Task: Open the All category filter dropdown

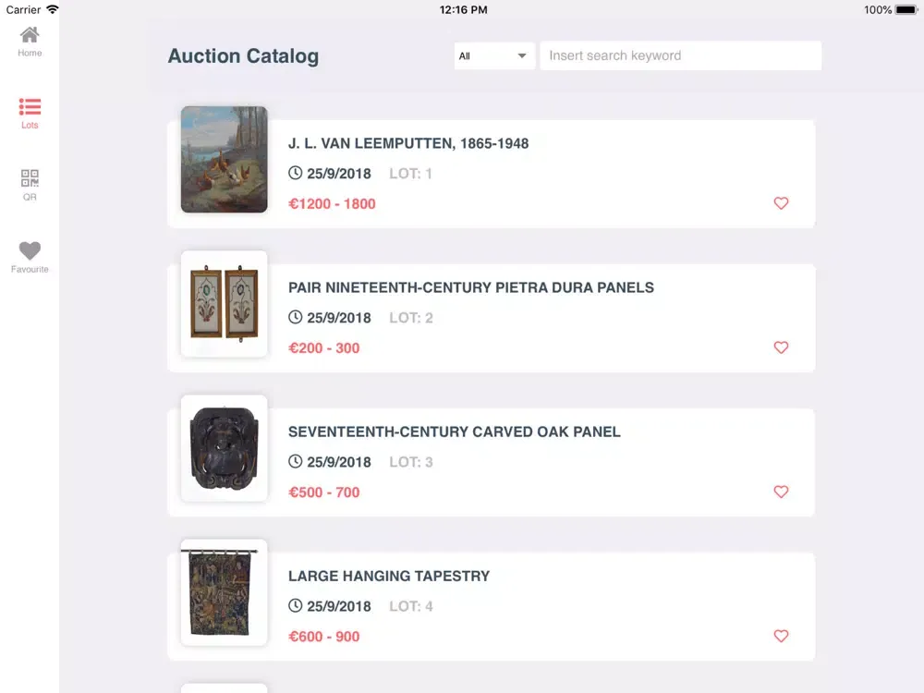Action: tap(493, 55)
